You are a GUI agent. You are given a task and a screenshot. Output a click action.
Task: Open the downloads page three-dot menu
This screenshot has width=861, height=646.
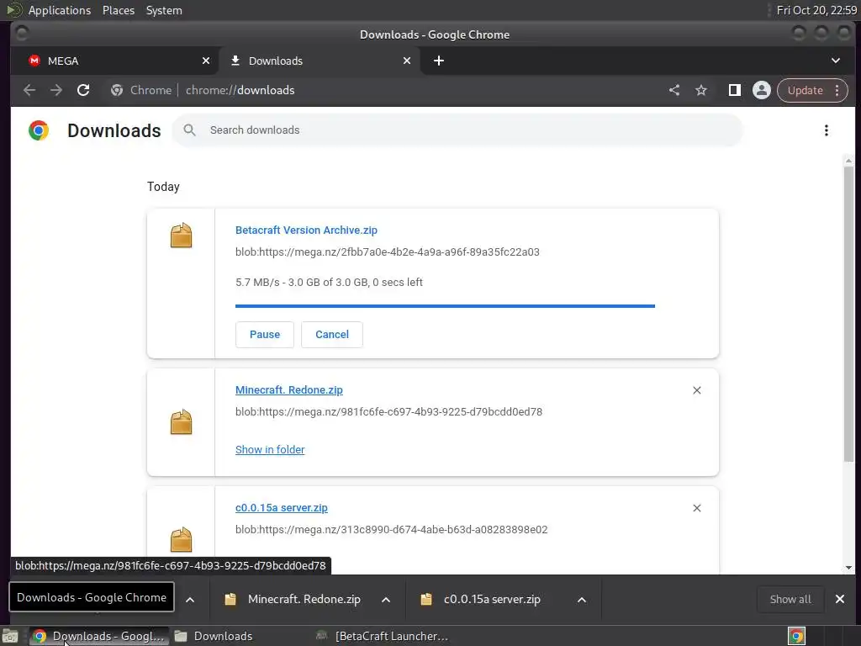[x=826, y=130]
